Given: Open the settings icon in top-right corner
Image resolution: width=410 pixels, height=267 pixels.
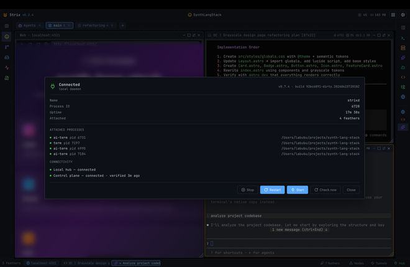Looking at the screenshot, I should pyautogui.click(x=403, y=15).
